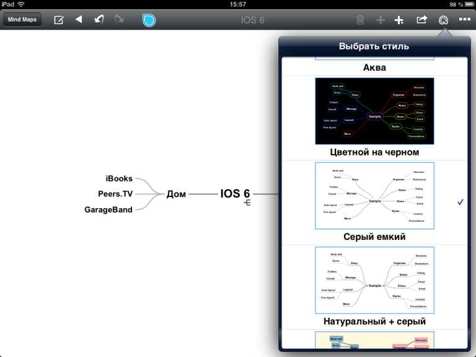The width and height of the screenshot is (476, 357).
Task: Select the Дом node
Action: pos(176,193)
